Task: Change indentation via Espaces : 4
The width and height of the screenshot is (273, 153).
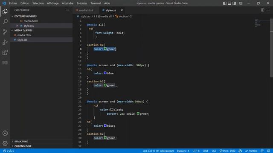Action: tap(183, 151)
